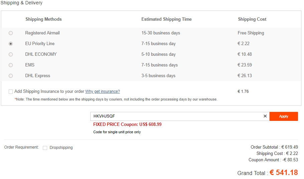Select EMS shipping radio button
This screenshot has width=304, height=179.
point(11,65)
